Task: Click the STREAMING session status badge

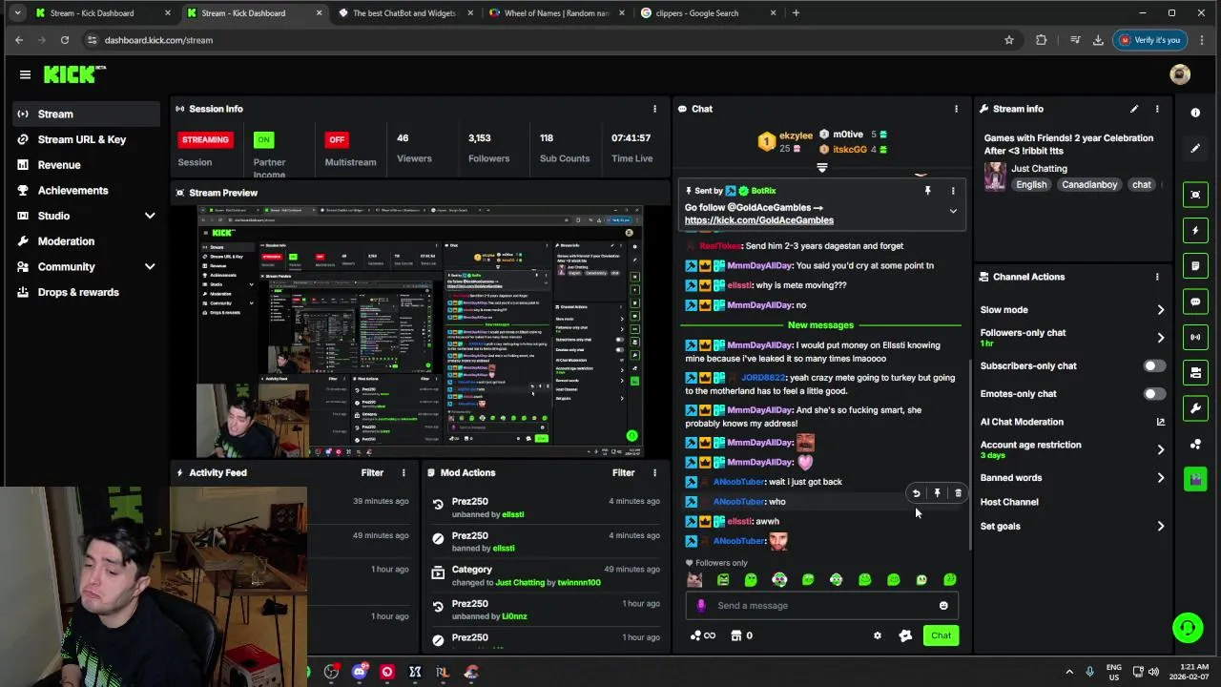Action: [x=205, y=139]
